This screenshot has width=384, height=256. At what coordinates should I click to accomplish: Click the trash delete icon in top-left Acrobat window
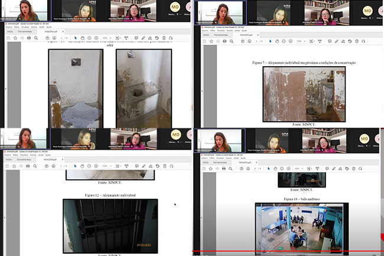pyautogui.click(x=164, y=38)
